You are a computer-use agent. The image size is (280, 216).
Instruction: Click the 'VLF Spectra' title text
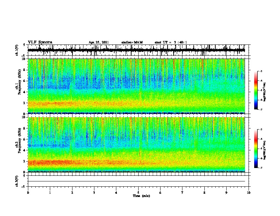coord(40,42)
